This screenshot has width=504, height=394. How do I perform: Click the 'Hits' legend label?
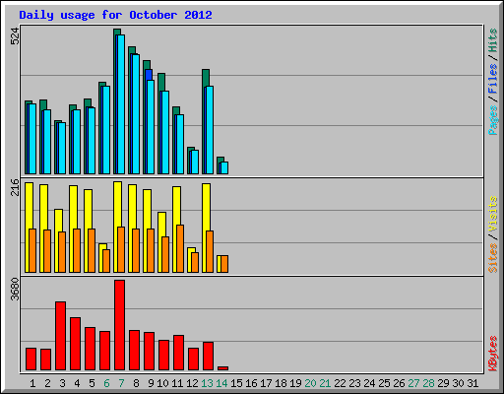[x=493, y=40]
